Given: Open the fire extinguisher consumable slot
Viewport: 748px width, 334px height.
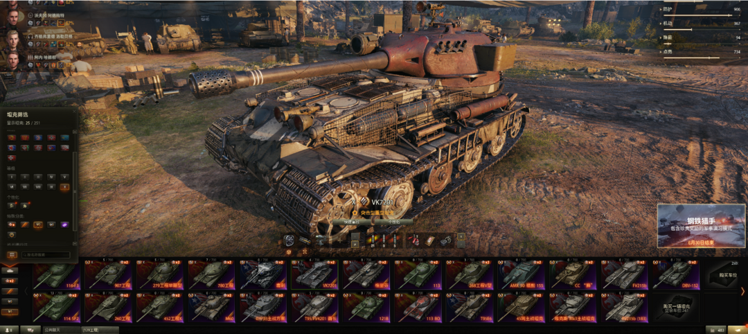Looking at the screenshot, I should pos(415,241).
